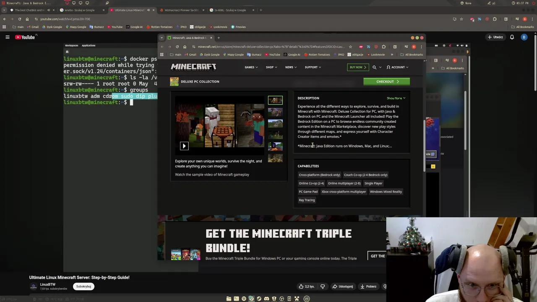Open YouTube notifications bell
Viewport: 537px width, 302px height.
click(512, 37)
